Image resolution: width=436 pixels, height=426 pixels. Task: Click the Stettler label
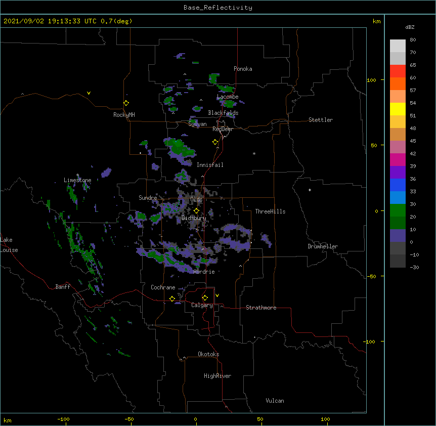[x=321, y=120]
